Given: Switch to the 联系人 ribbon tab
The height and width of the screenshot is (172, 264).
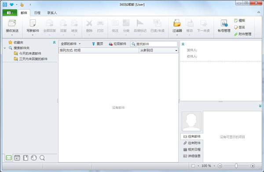Looking at the screenshot, I should pyautogui.click(x=52, y=13).
